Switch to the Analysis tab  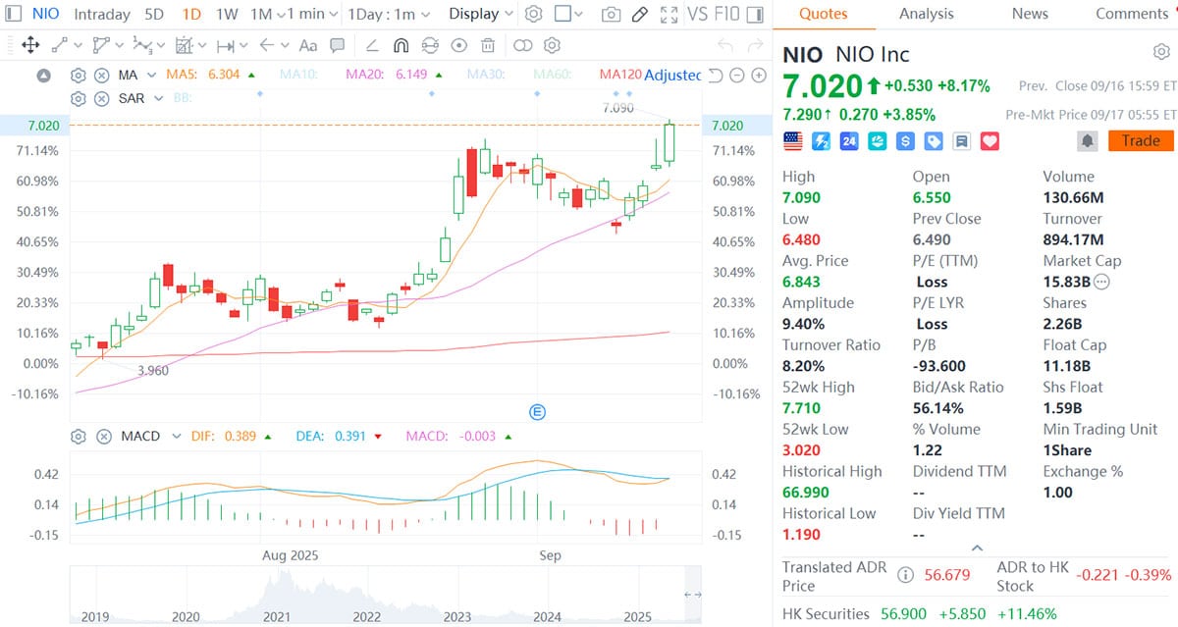click(925, 14)
